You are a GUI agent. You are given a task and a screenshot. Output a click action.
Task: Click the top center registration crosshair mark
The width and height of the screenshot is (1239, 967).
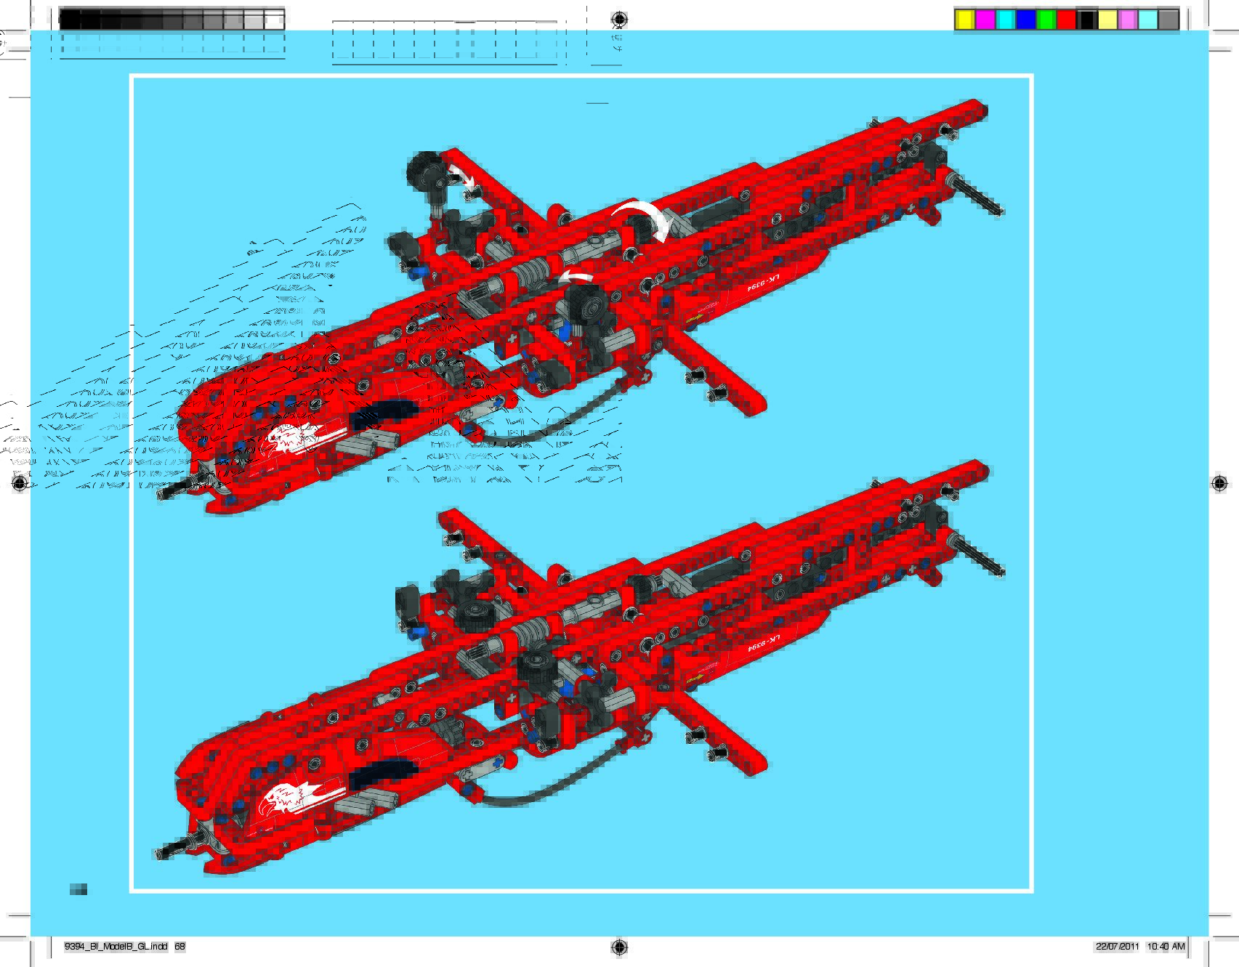[x=619, y=19]
